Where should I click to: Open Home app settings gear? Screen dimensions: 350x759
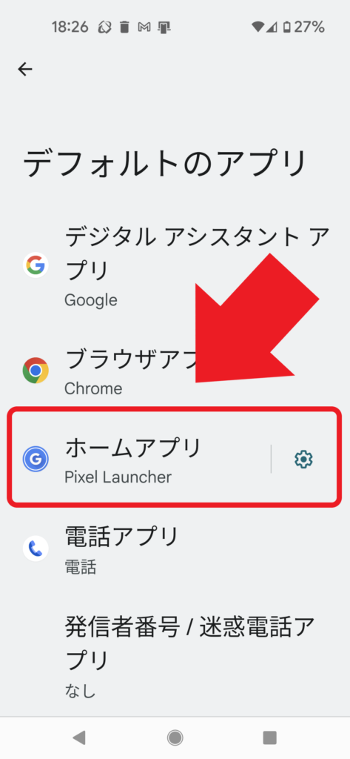303,459
